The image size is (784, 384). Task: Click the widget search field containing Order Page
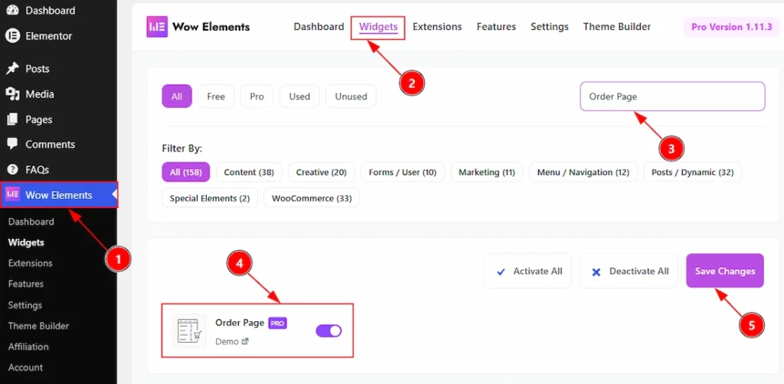[x=672, y=96]
